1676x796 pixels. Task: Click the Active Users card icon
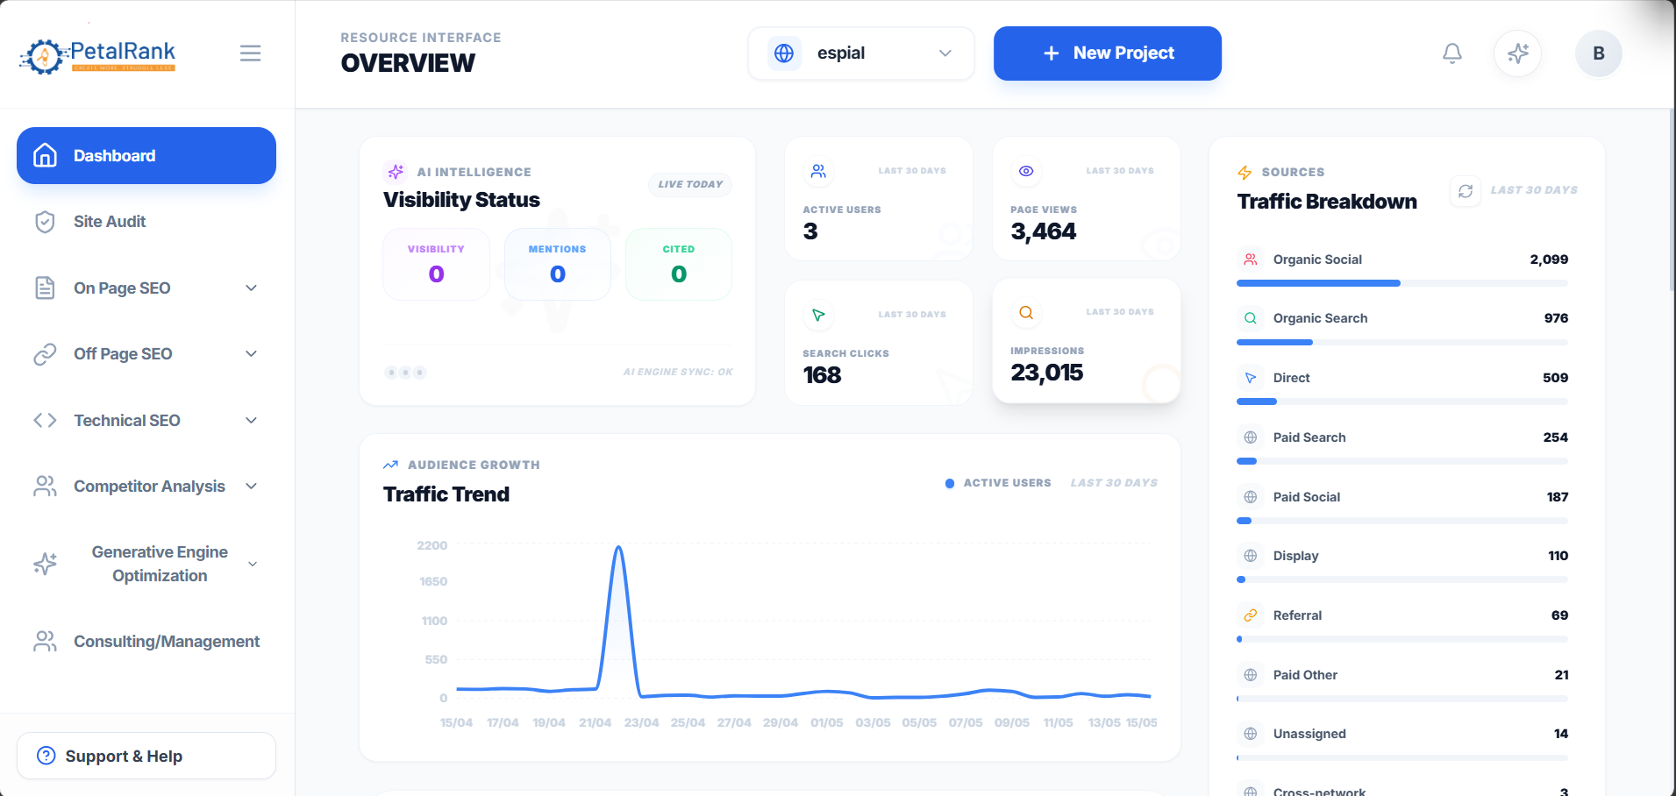click(818, 171)
